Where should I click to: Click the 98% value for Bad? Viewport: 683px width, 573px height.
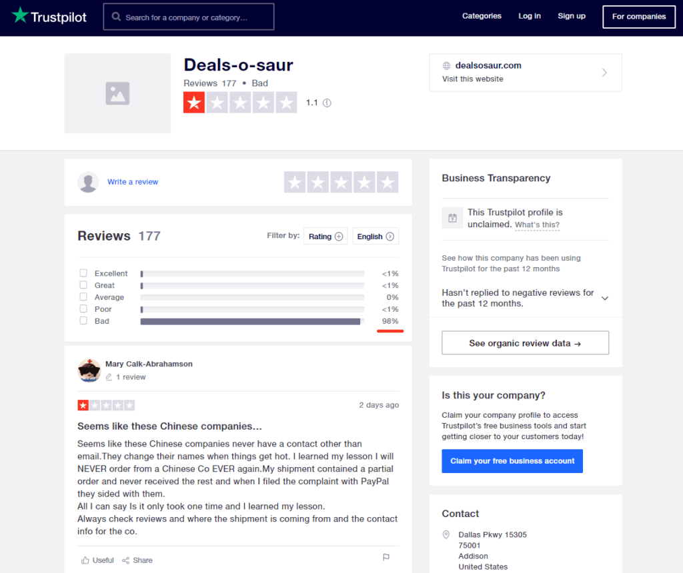click(390, 321)
